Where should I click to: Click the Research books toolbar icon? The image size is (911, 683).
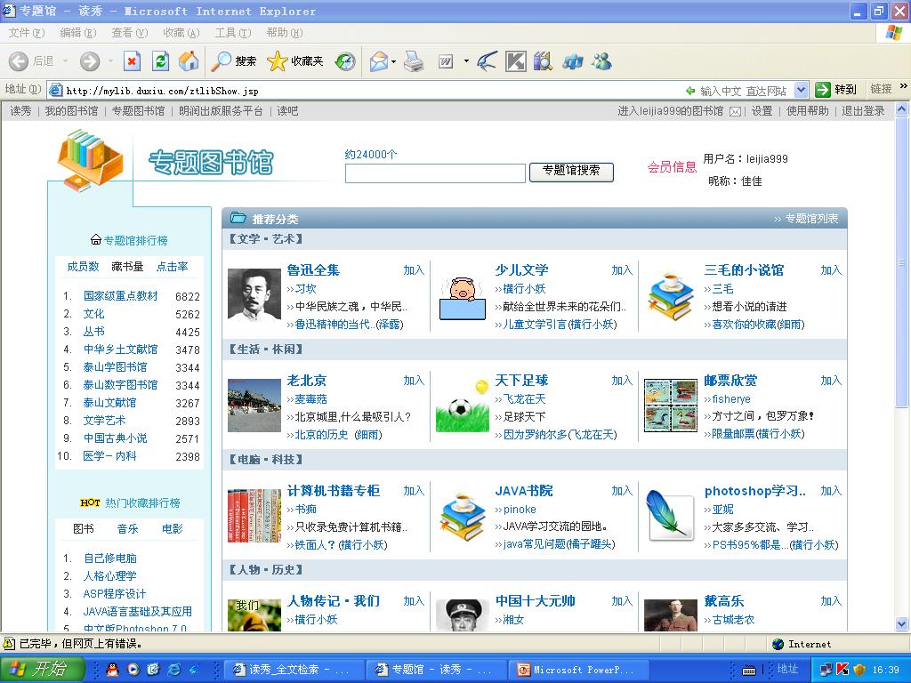(x=543, y=61)
